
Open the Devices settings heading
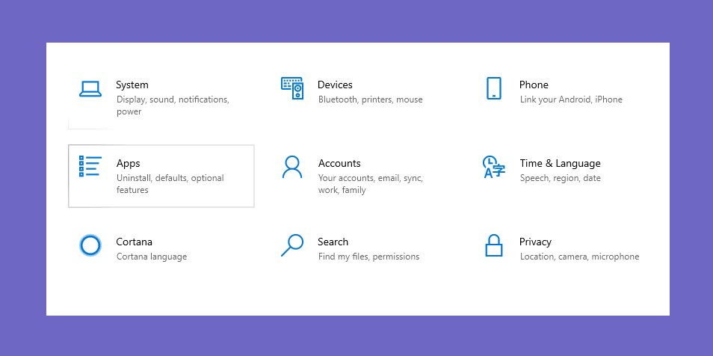coord(335,85)
